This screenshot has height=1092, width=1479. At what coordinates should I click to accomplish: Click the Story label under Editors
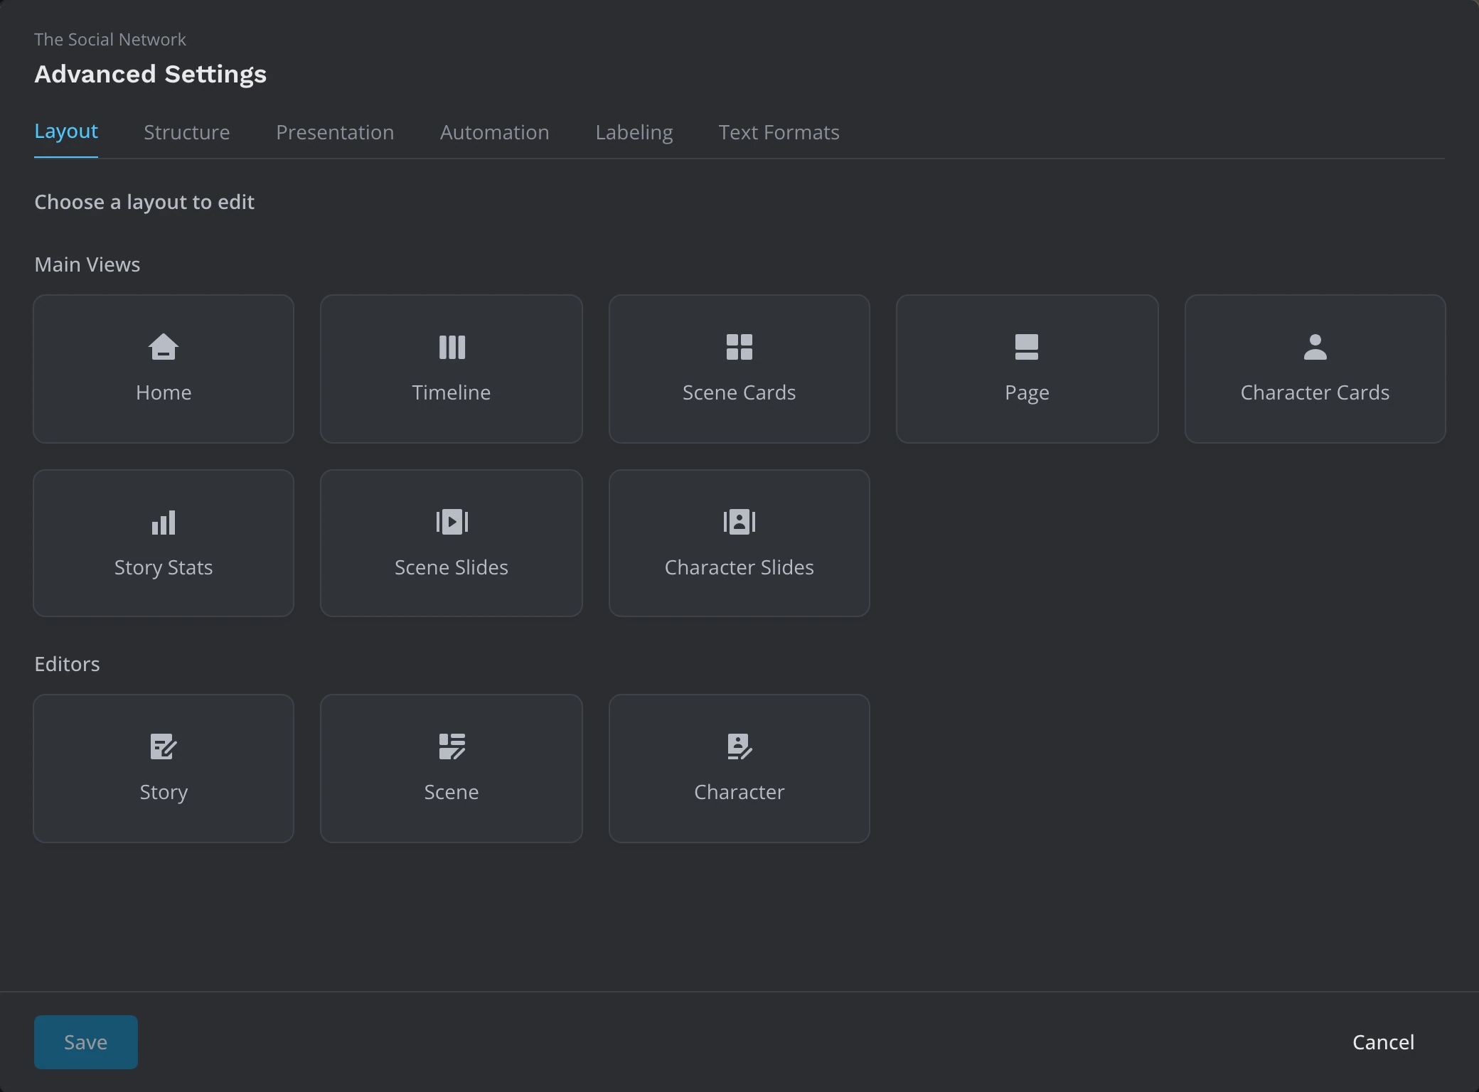pyautogui.click(x=164, y=793)
